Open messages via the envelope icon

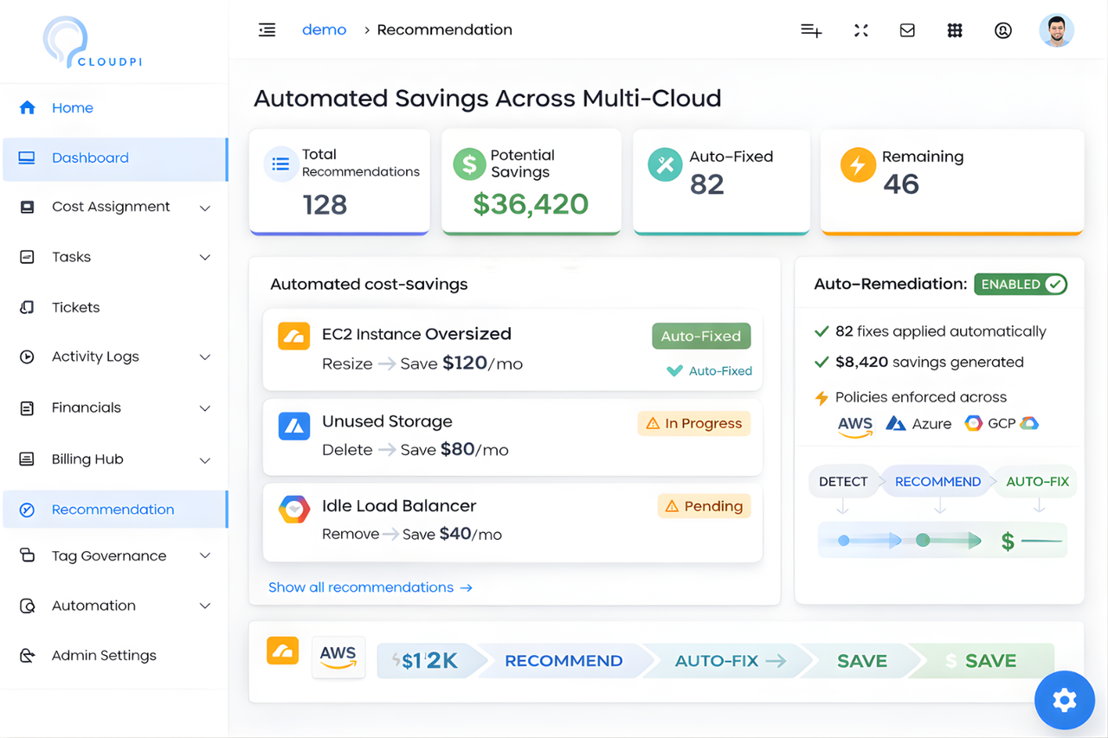point(907,29)
